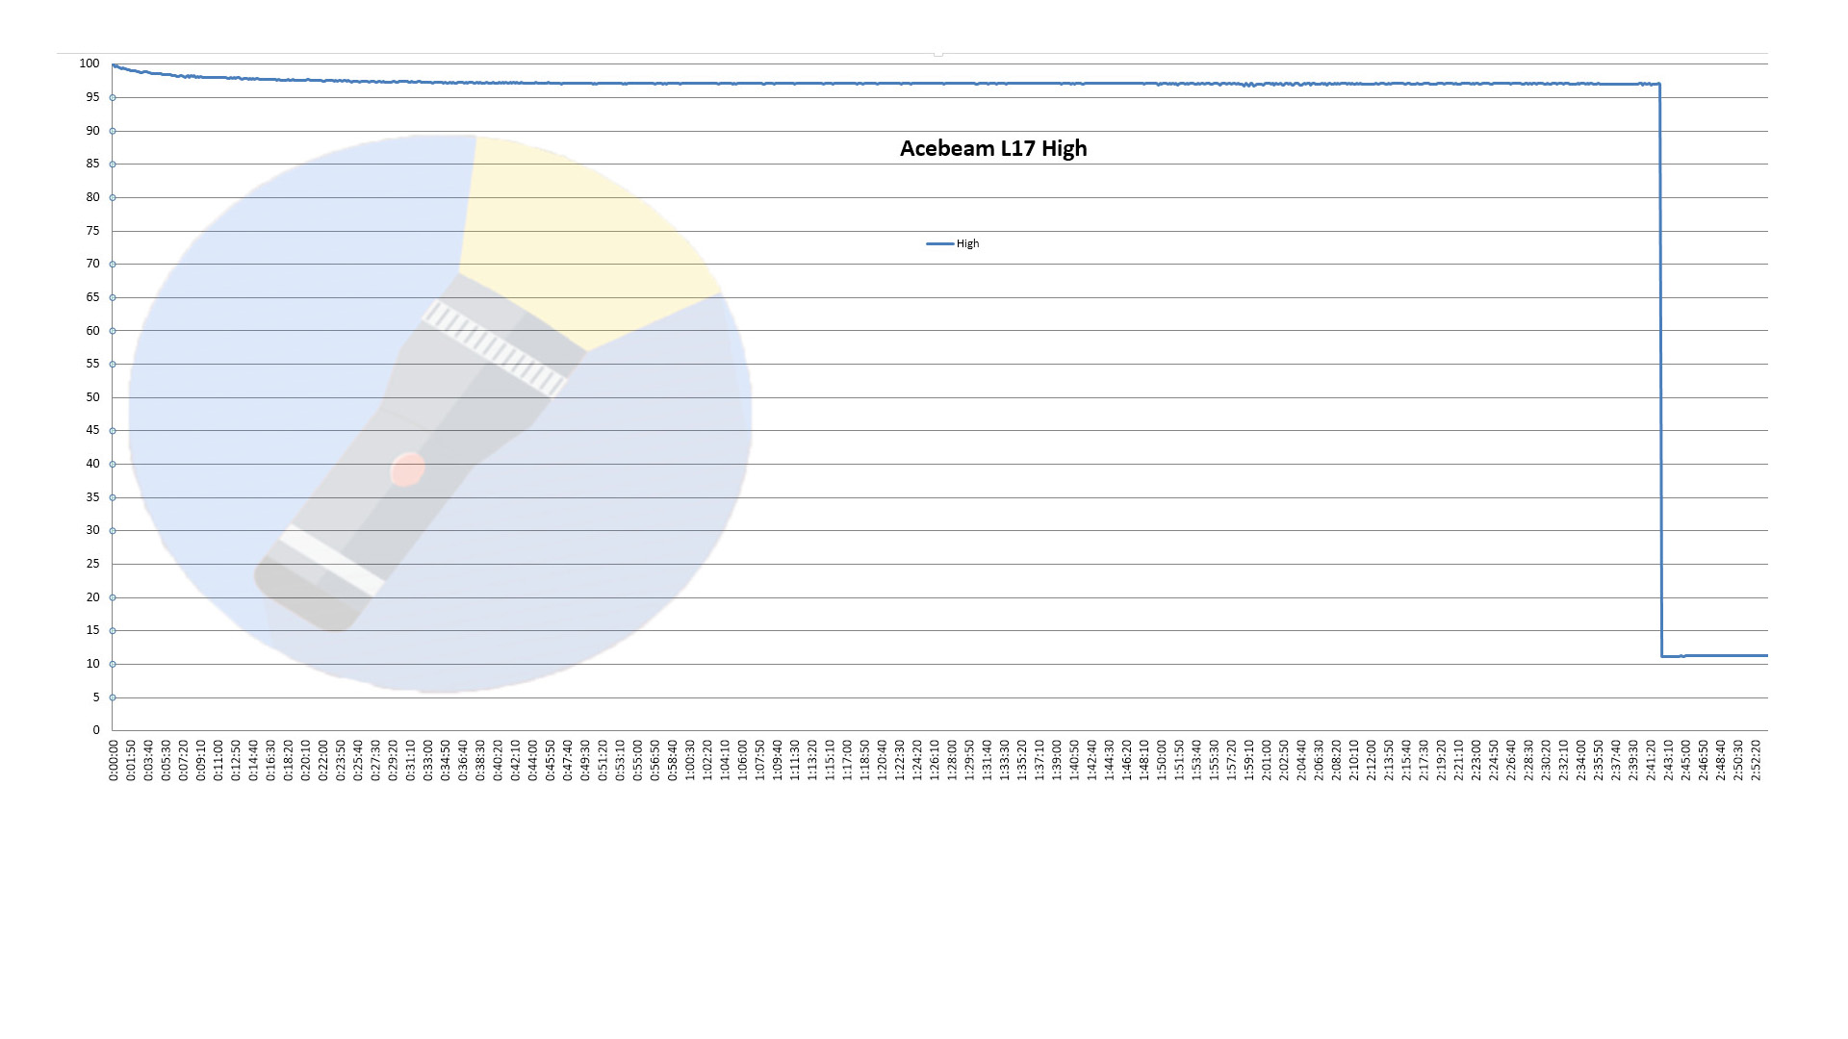Click the y-axis label 35
The width and height of the screenshot is (1848, 1039).
[x=92, y=497]
